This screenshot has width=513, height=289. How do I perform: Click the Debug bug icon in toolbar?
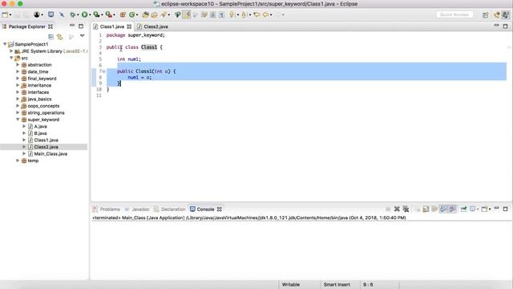73,14
